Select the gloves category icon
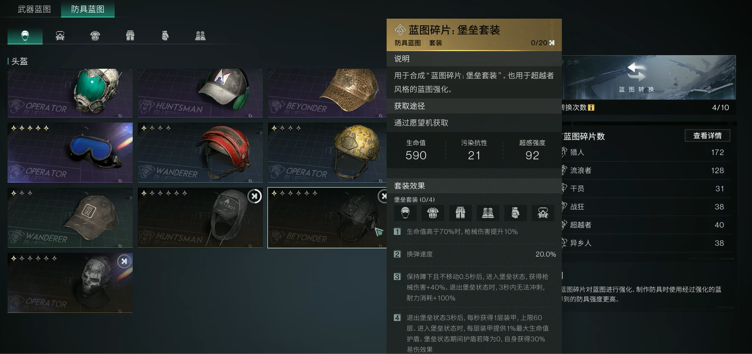 click(165, 36)
